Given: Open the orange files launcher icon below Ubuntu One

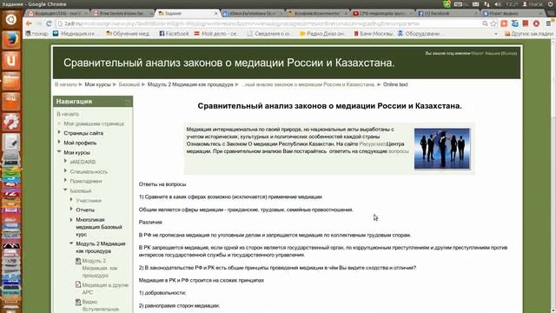Looking at the screenshot, I should point(11,81).
